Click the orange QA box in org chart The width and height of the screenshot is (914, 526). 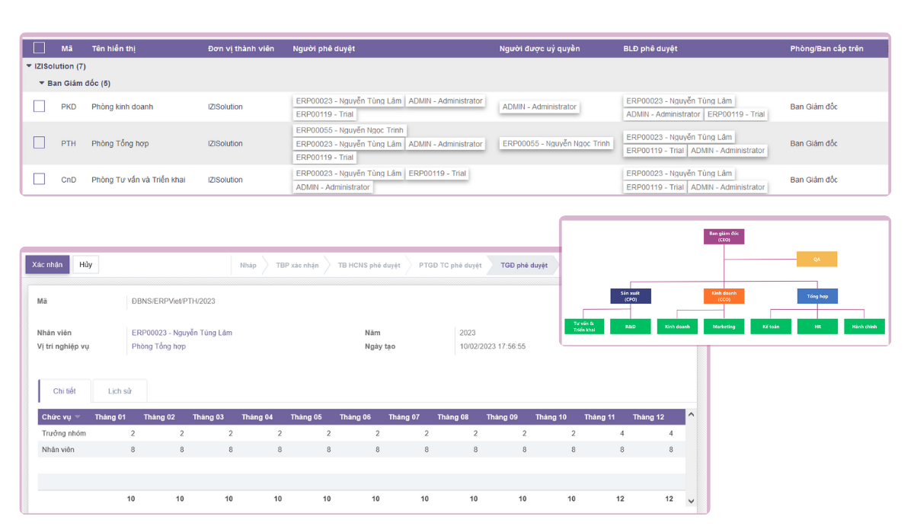point(817,260)
